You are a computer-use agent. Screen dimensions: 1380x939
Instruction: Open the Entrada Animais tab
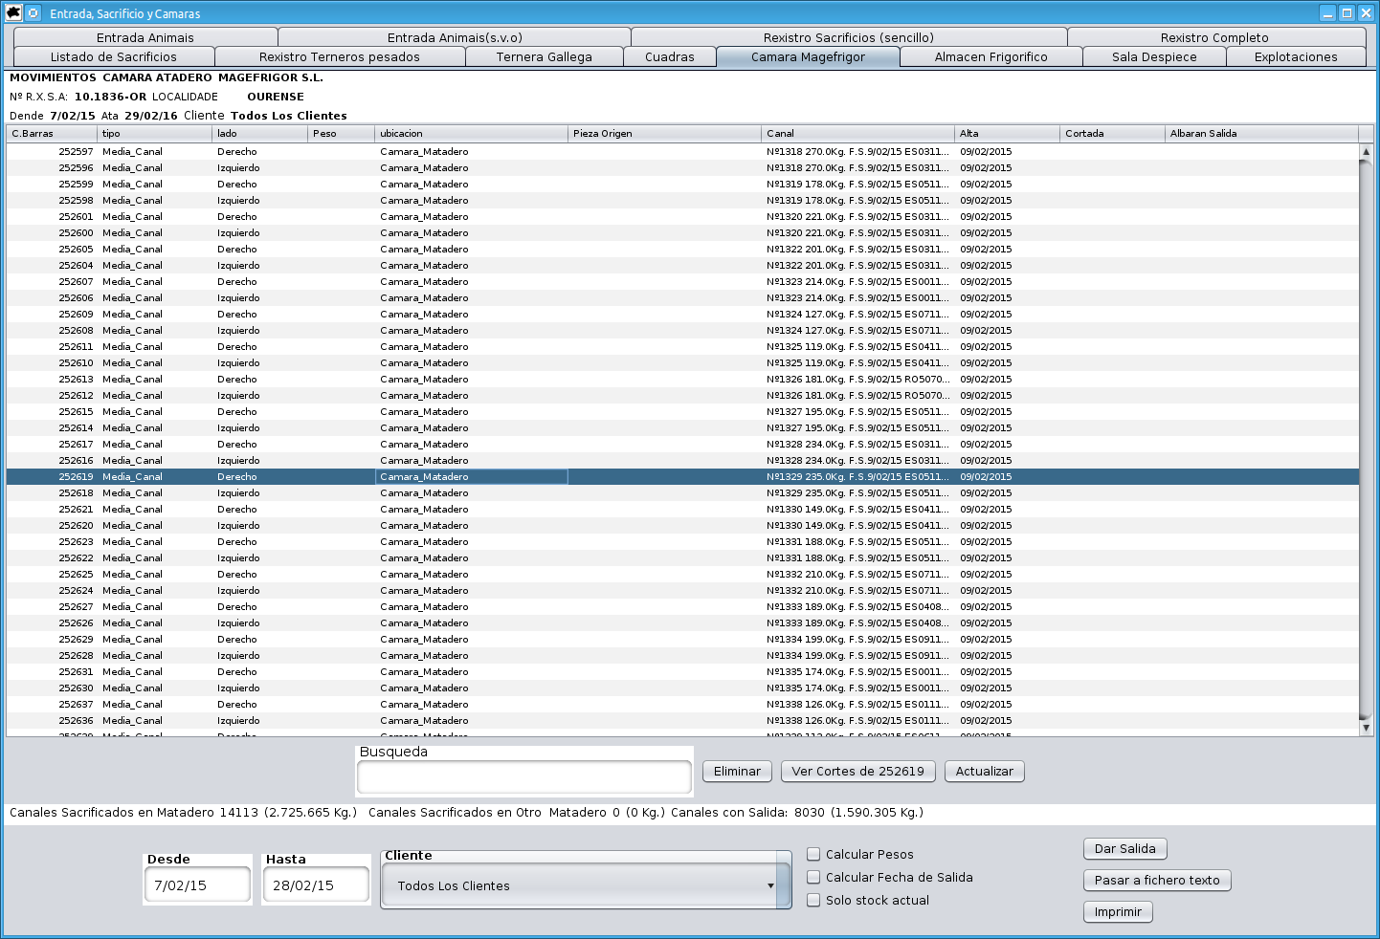(x=145, y=37)
